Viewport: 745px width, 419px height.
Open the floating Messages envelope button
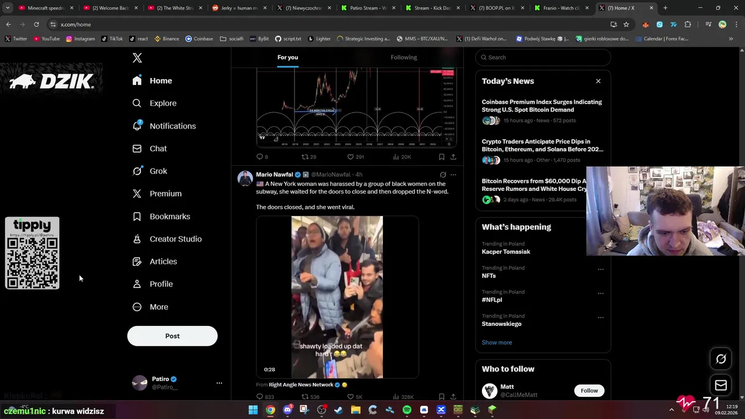[x=721, y=385]
